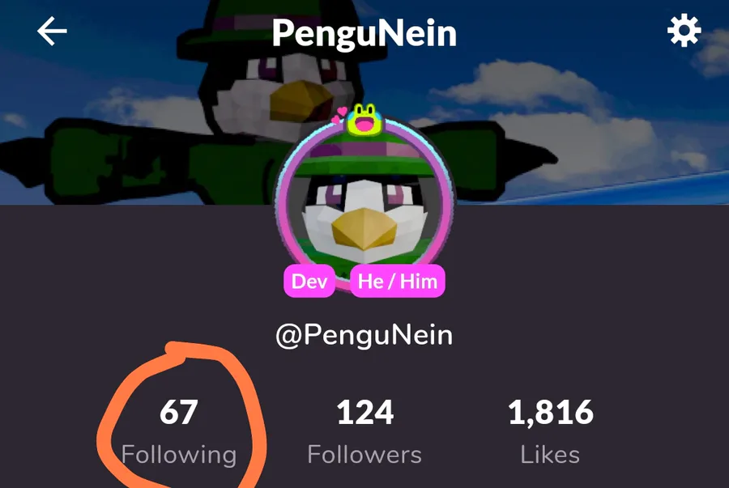This screenshot has height=488, width=729.
Task: Go back using the left arrow
Action: tap(52, 31)
